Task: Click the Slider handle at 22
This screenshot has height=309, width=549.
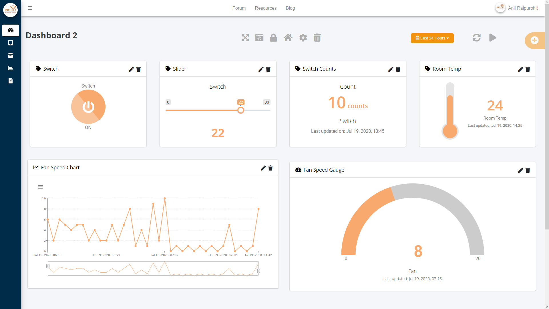Action: point(241,110)
